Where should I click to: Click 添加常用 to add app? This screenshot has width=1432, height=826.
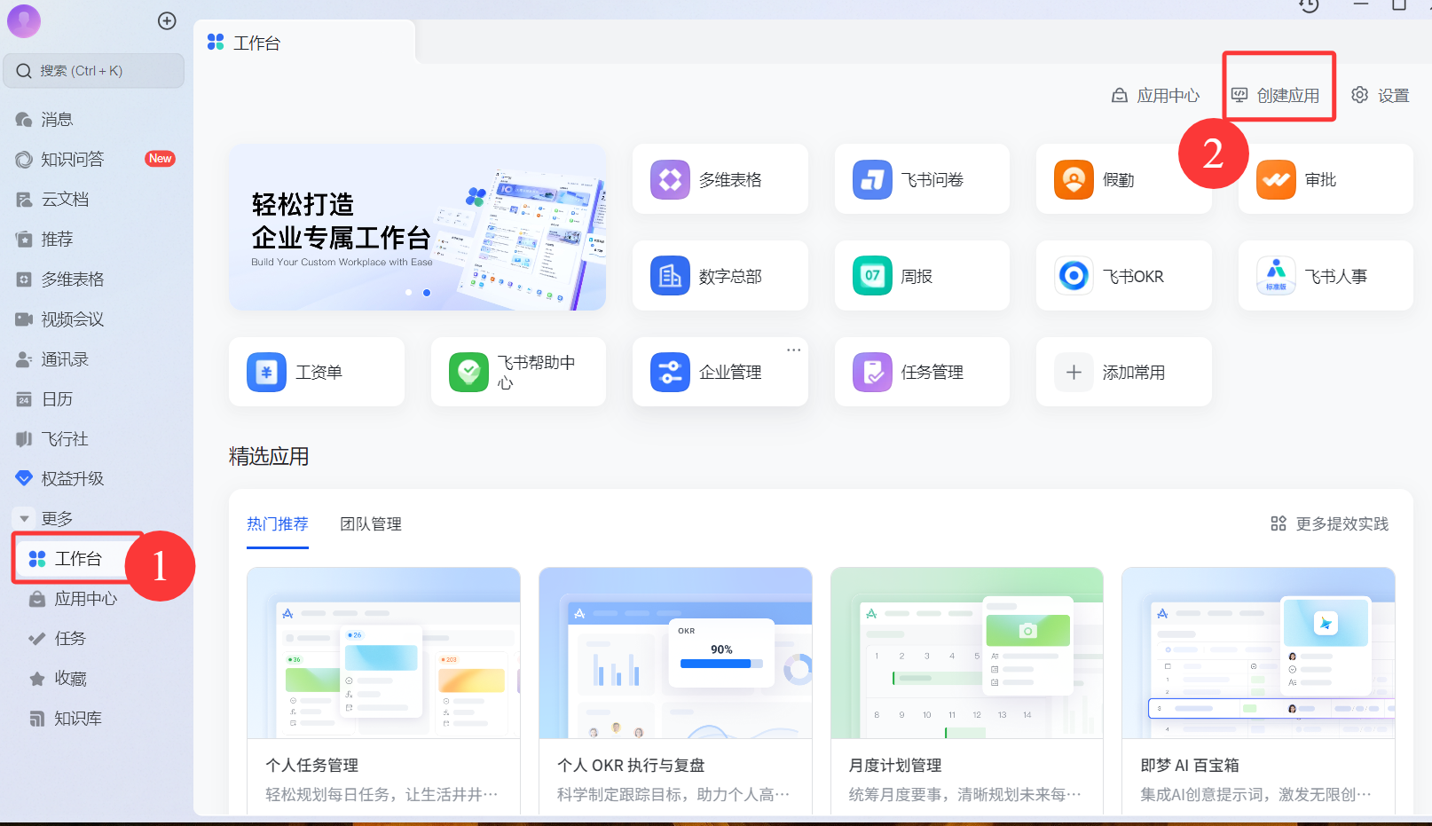[x=1123, y=372]
